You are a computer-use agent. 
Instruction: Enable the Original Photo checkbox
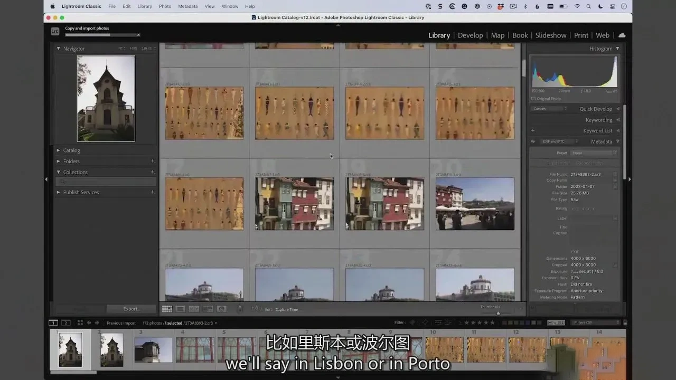[x=533, y=99]
